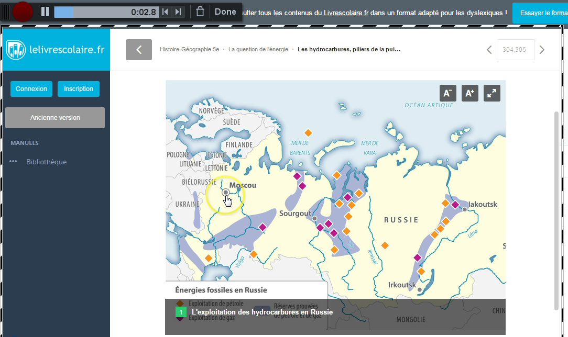Click the MANUELS sidebar heading
Viewport: 568px width, 337px height.
(x=25, y=143)
